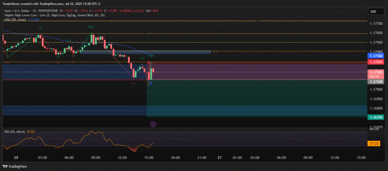Click the green 1.16709 target price label
The width and height of the screenshot is (388, 171).
pos(376,117)
